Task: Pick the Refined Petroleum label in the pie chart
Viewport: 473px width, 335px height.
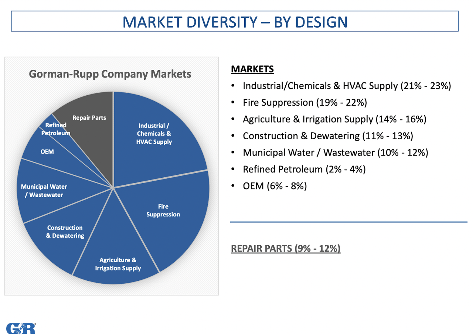Action: (x=56, y=129)
